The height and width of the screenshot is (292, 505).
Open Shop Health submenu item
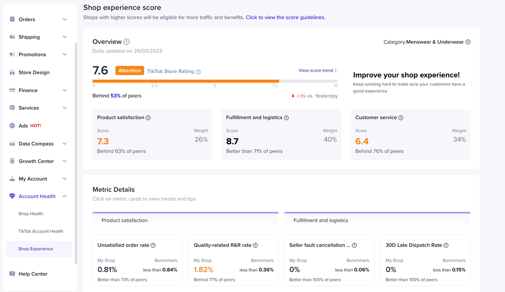tap(31, 214)
